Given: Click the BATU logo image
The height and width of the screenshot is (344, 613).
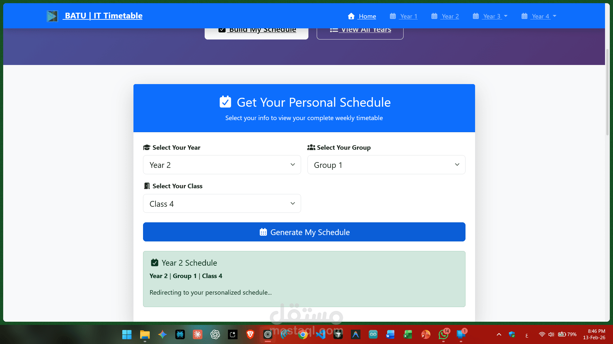Looking at the screenshot, I should pos(52,16).
